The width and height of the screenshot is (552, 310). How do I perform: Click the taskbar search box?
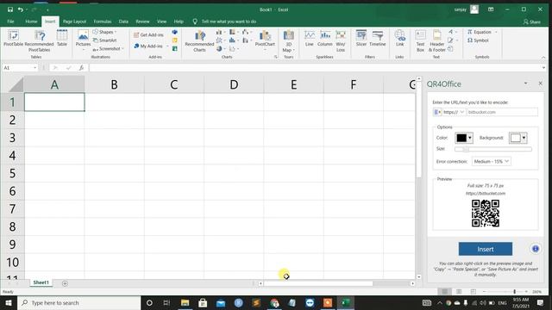click(79, 302)
